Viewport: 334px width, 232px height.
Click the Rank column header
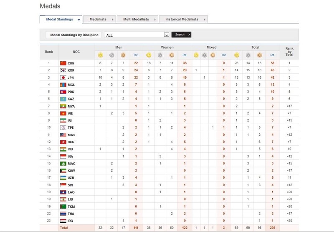[49, 52]
